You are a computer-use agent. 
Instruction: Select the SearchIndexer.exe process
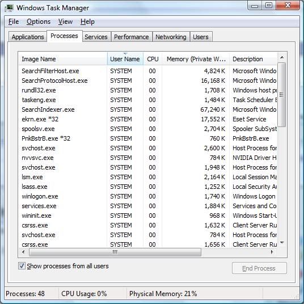[147, 109]
